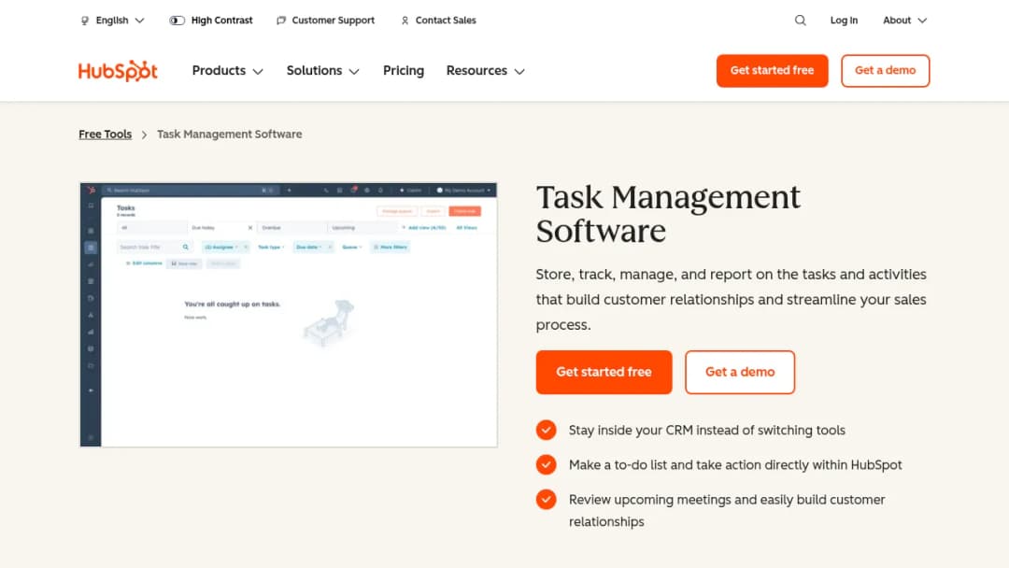This screenshot has width=1009, height=568.
Task: Open the About dropdown menu
Action: (904, 21)
